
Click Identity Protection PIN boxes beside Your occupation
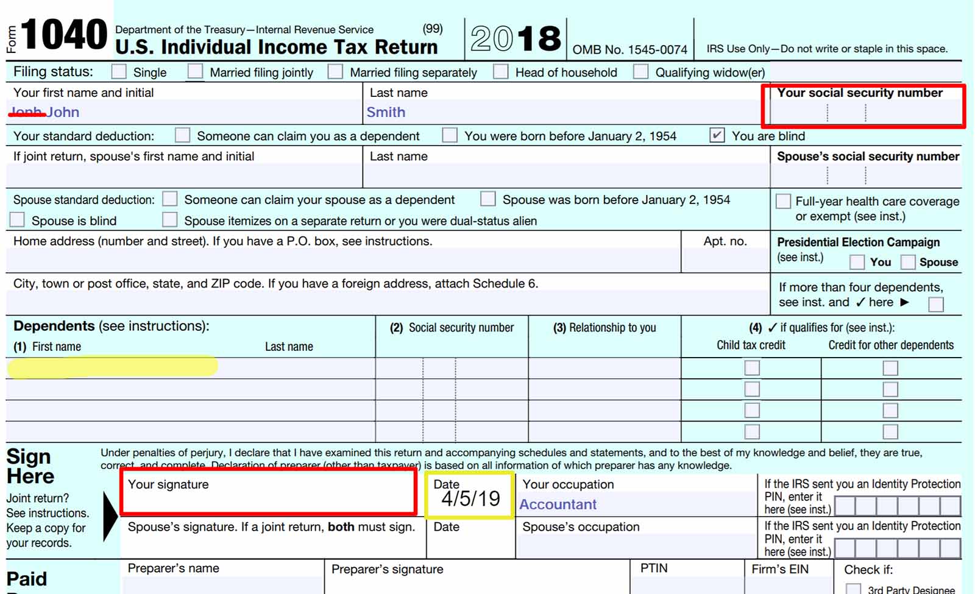coord(898,506)
